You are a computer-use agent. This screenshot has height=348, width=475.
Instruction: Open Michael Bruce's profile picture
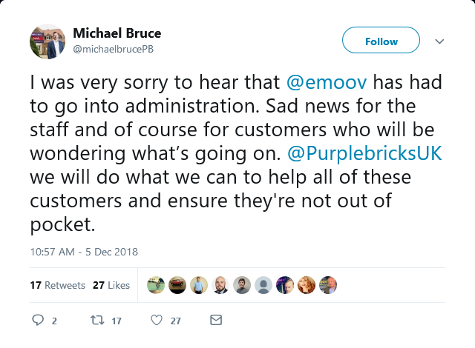[47, 41]
